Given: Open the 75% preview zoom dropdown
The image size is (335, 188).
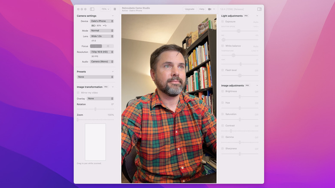Looking at the screenshot, I should pos(105,9).
